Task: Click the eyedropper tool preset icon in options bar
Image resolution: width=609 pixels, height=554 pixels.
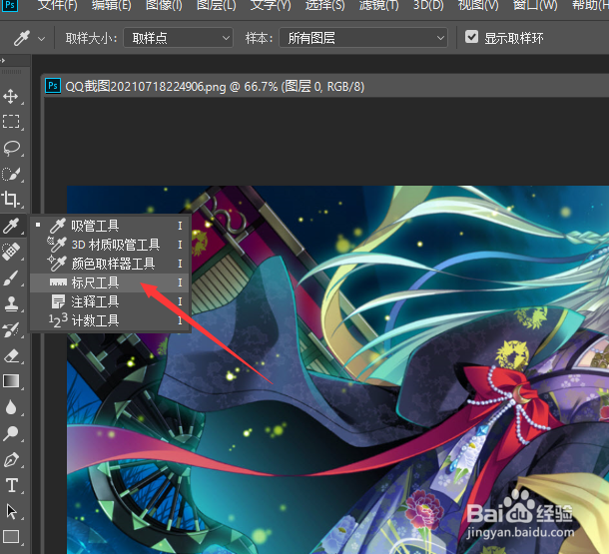Action: [x=22, y=38]
